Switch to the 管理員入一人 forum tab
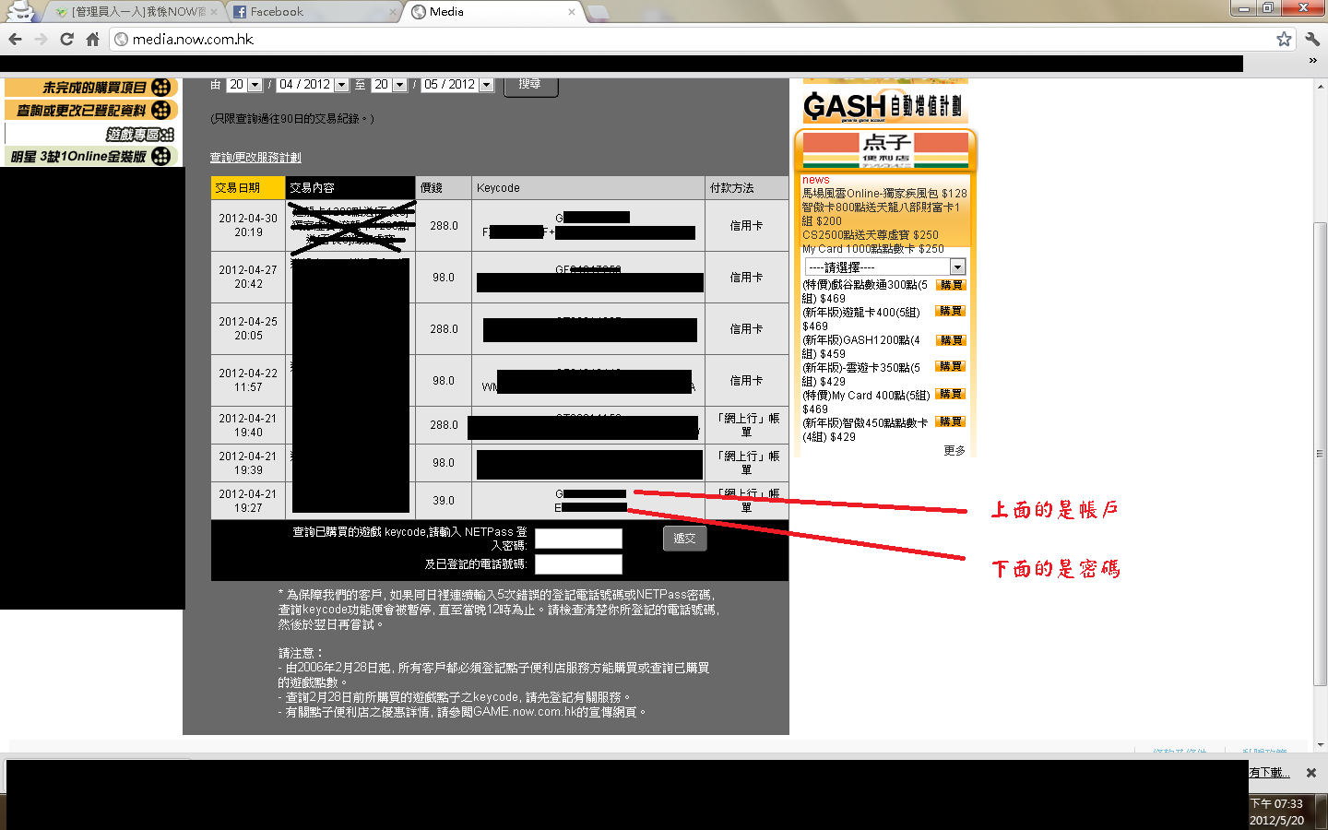This screenshot has width=1328, height=830. (x=134, y=12)
